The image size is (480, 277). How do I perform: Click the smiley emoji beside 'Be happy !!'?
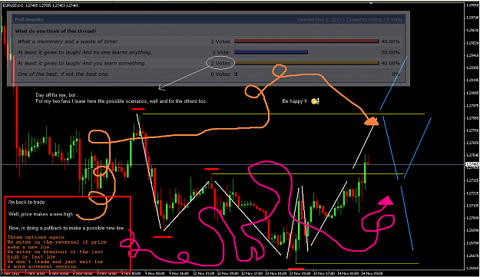316,101
